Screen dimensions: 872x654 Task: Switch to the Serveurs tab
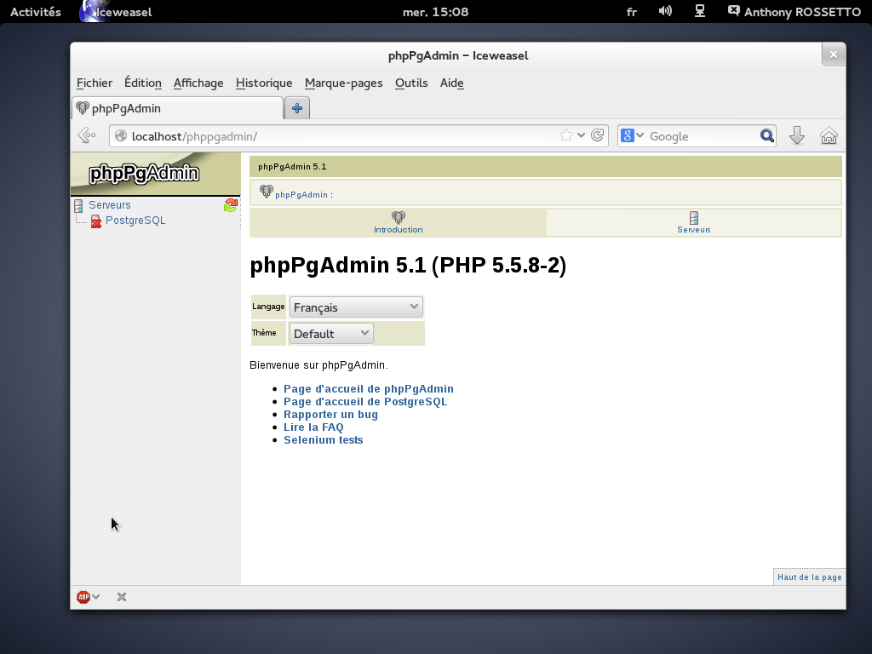click(x=693, y=223)
